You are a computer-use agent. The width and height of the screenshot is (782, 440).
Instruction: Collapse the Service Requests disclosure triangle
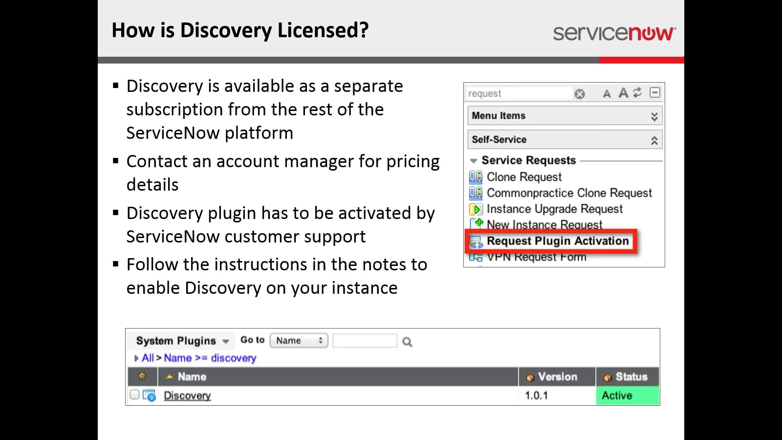point(473,160)
